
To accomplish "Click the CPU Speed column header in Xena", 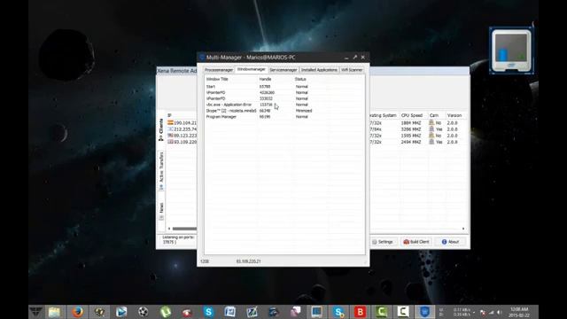I will point(411,115).
